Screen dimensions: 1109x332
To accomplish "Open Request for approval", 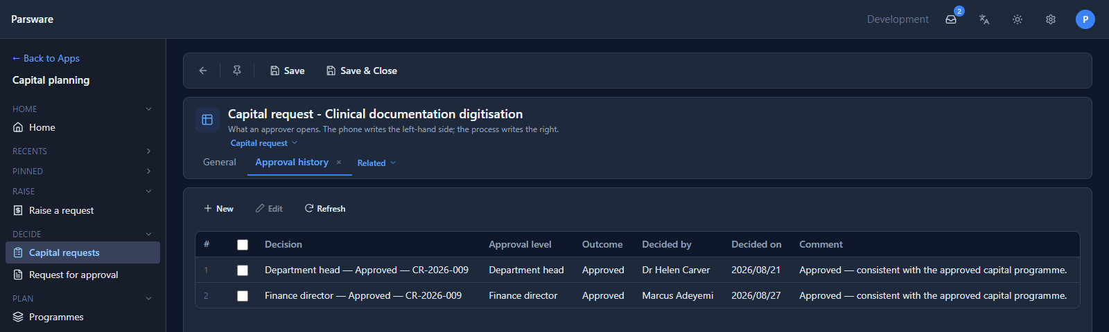I will click(x=82, y=275).
